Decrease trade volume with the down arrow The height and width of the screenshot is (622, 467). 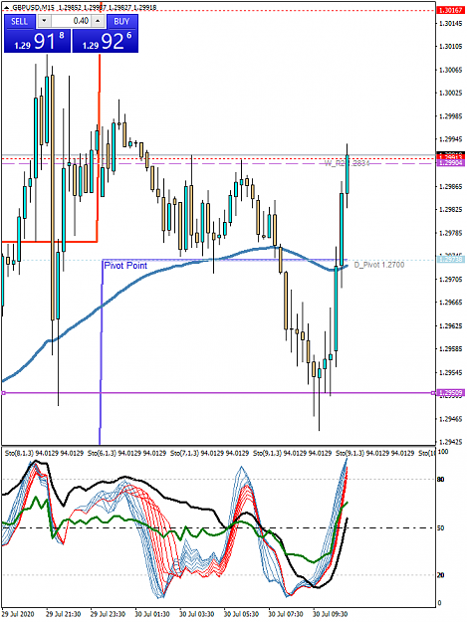pyautogui.click(x=44, y=21)
